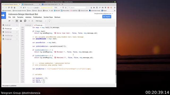Click the Firefox Search box
Viewport: 170px width, 95px height.
(77, 8)
